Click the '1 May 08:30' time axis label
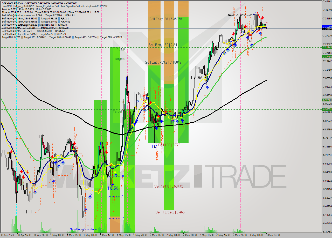The image size is (332, 238). [x=91, y=235]
